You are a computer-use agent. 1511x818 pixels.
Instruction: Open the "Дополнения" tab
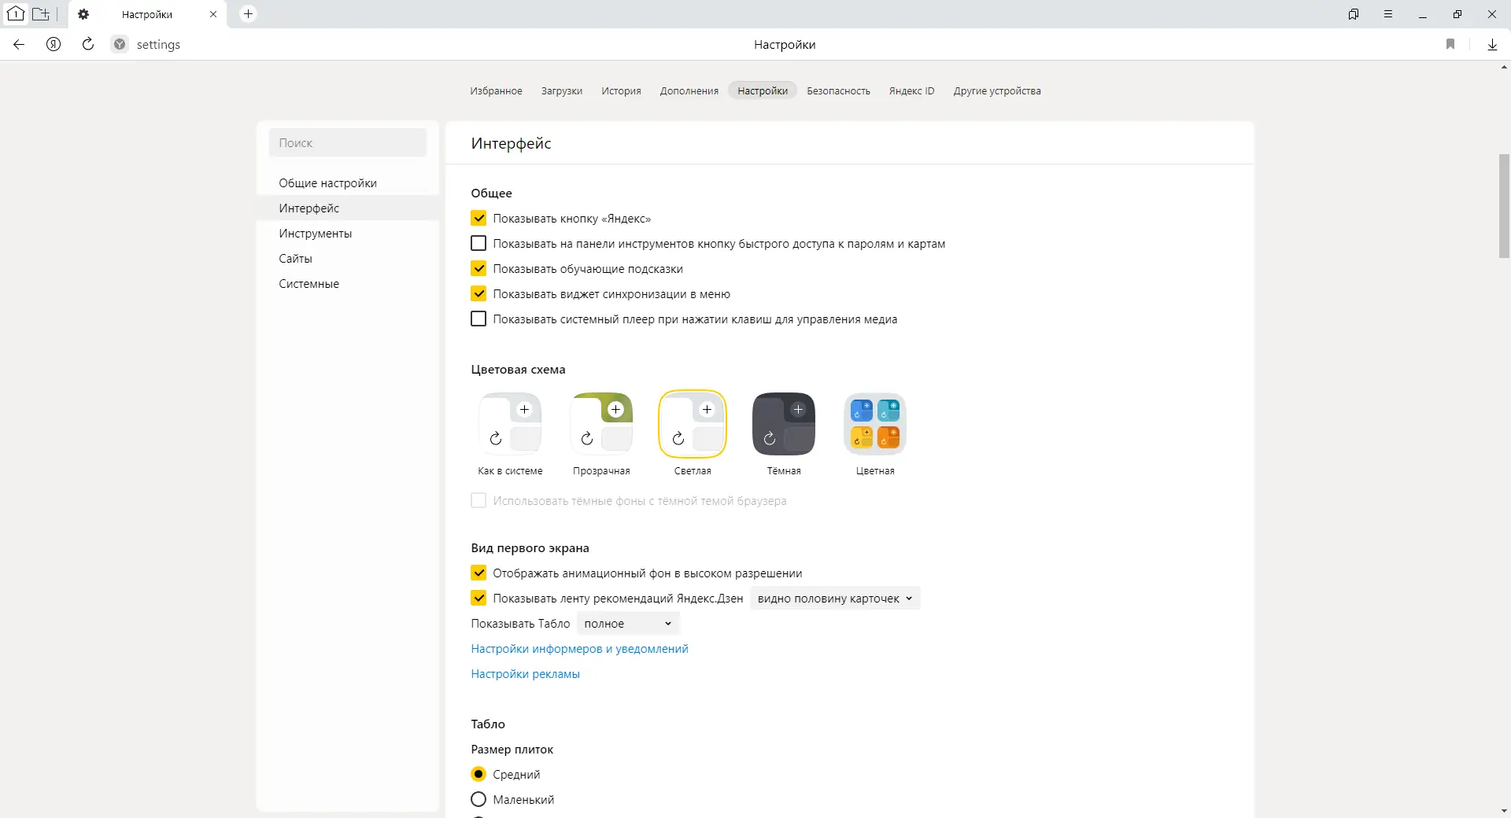point(689,91)
